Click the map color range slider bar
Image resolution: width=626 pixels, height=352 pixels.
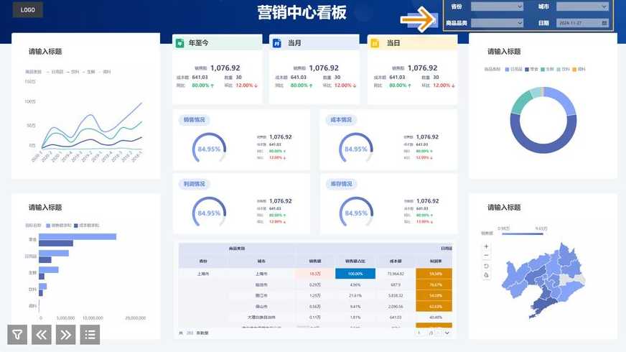pos(523,233)
